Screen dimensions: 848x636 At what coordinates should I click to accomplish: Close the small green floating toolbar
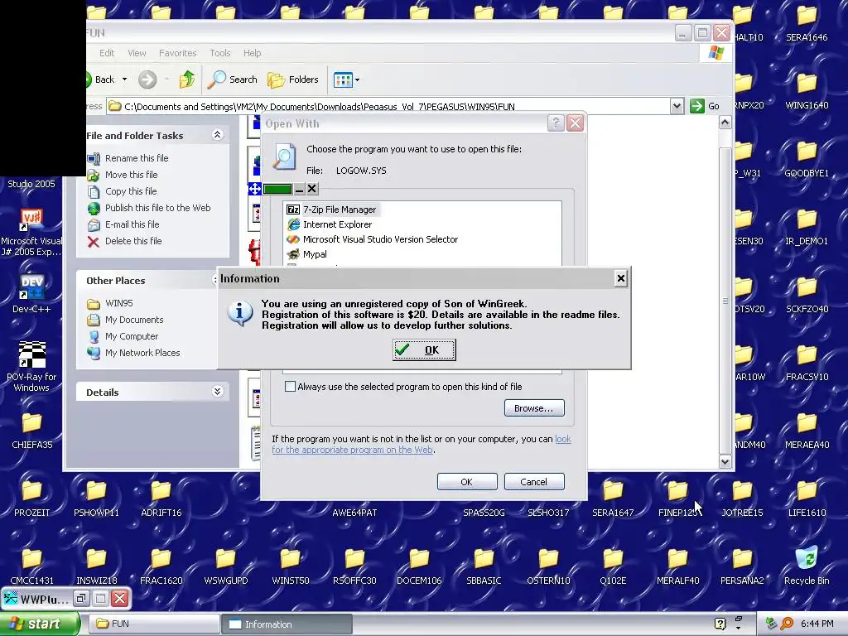pos(312,189)
